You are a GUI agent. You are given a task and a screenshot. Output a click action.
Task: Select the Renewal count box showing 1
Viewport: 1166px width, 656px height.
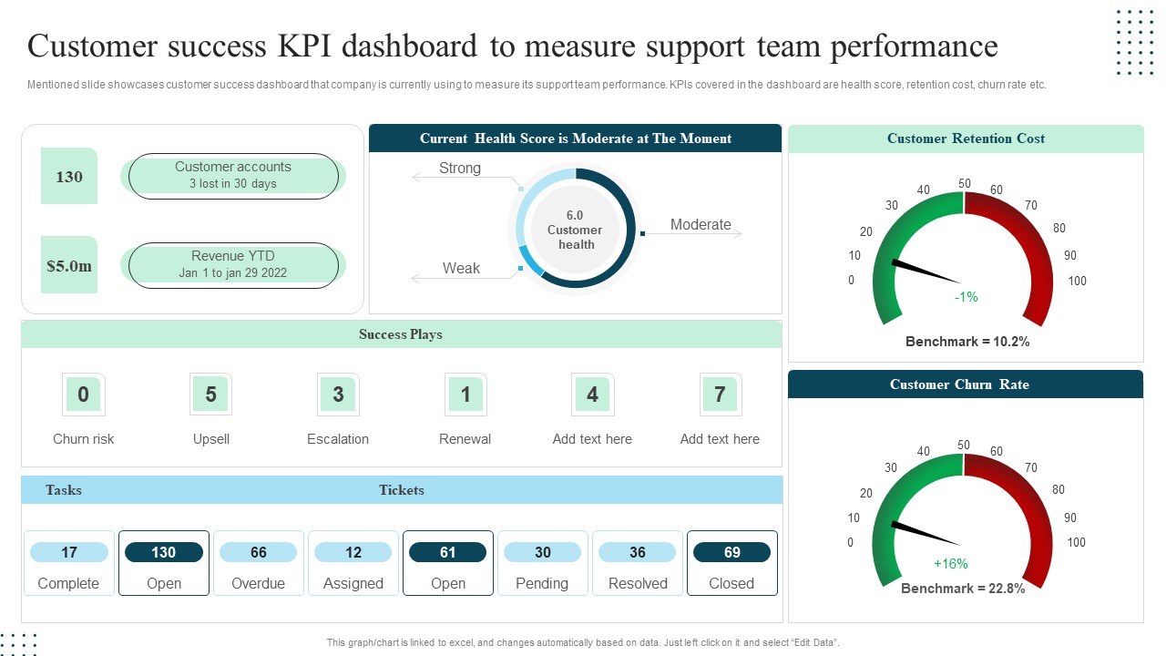[465, 395]
